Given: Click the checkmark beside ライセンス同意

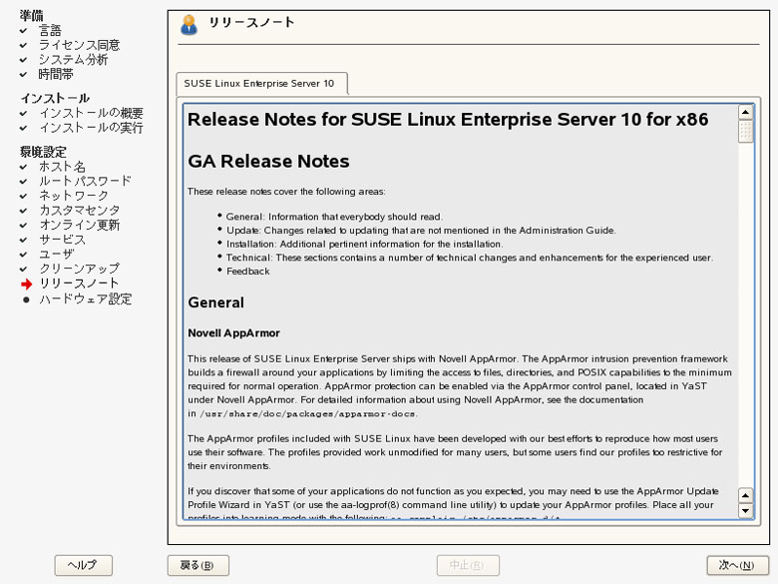Looking at the screenshot, I should click(x=23, y=45).
